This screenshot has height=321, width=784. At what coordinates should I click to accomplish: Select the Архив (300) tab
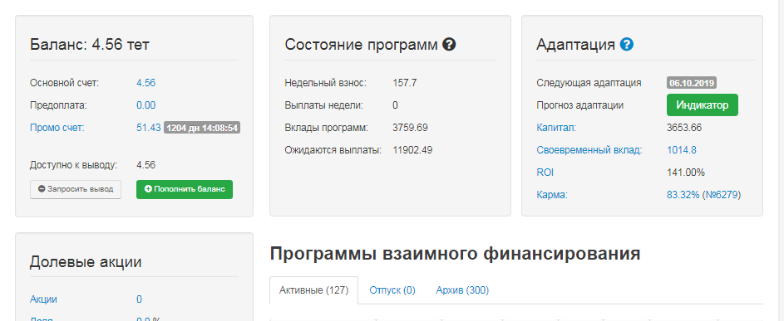(462, 290)
